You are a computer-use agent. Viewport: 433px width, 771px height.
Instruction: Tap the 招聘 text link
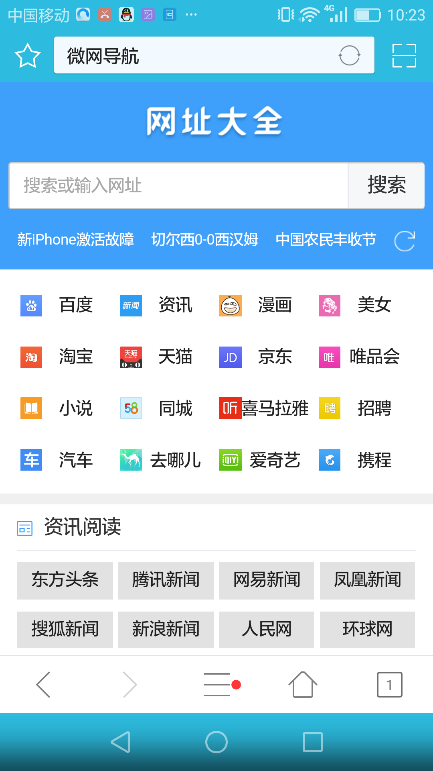[374, 408]
